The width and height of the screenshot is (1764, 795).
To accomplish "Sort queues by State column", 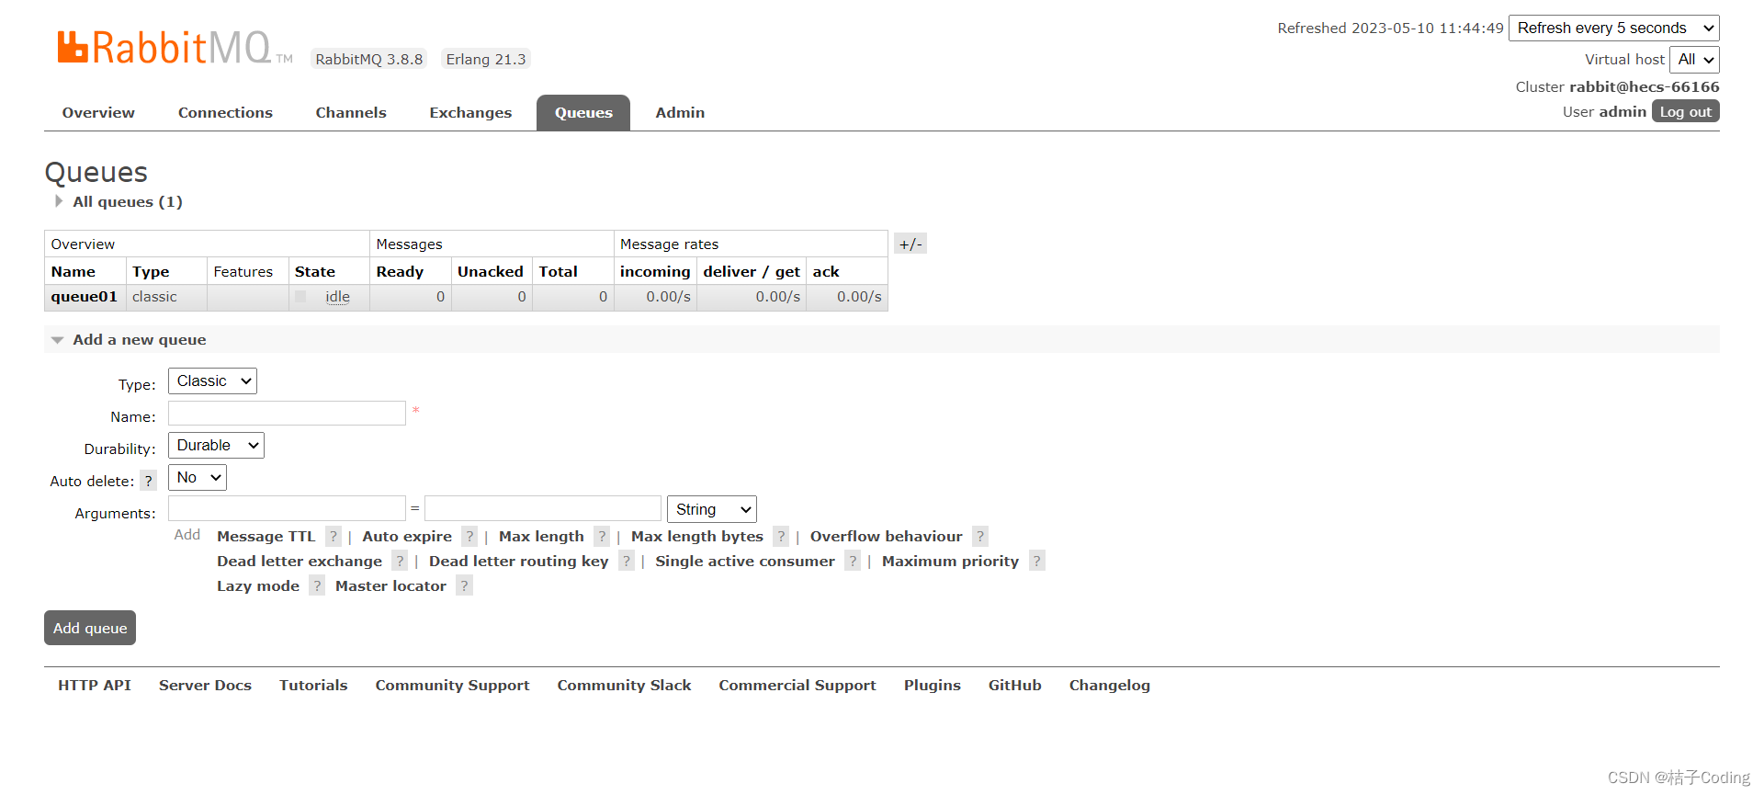I will click(x=315, y=272).
